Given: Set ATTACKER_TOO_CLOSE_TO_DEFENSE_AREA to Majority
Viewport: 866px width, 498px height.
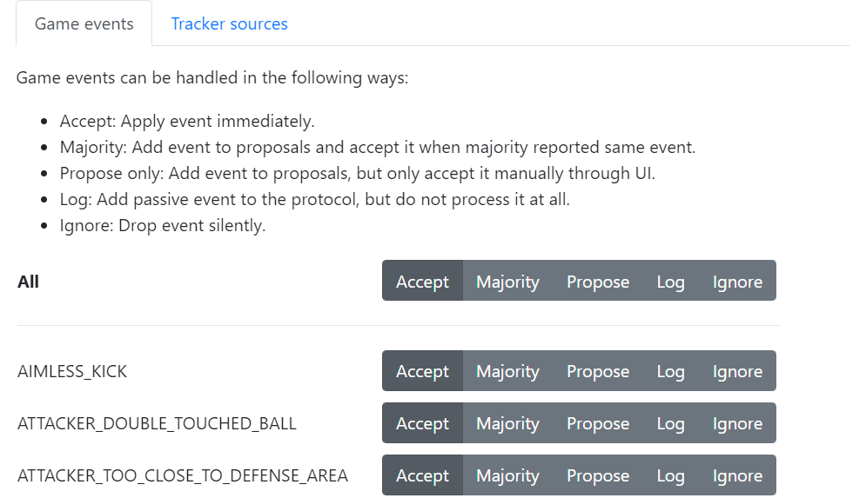Looking at the screenshot, I should (x=507, y=475).
